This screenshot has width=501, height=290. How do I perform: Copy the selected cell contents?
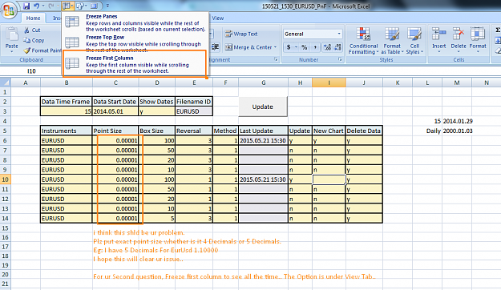point(34,40)
